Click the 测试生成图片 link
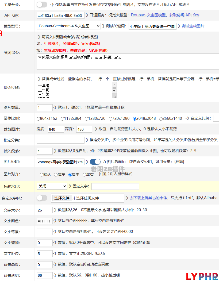The height and width of the screenshot is (281, 219). [x=193, y=26]
